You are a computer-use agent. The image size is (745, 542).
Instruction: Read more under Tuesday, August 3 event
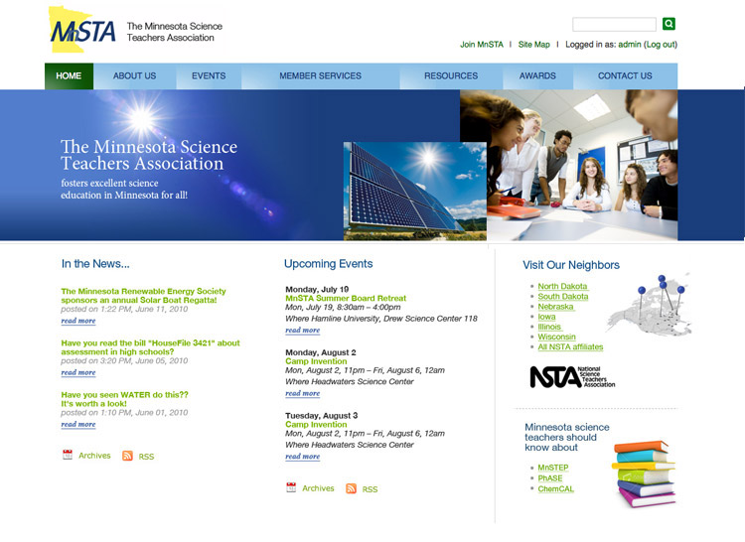[303, 457]
